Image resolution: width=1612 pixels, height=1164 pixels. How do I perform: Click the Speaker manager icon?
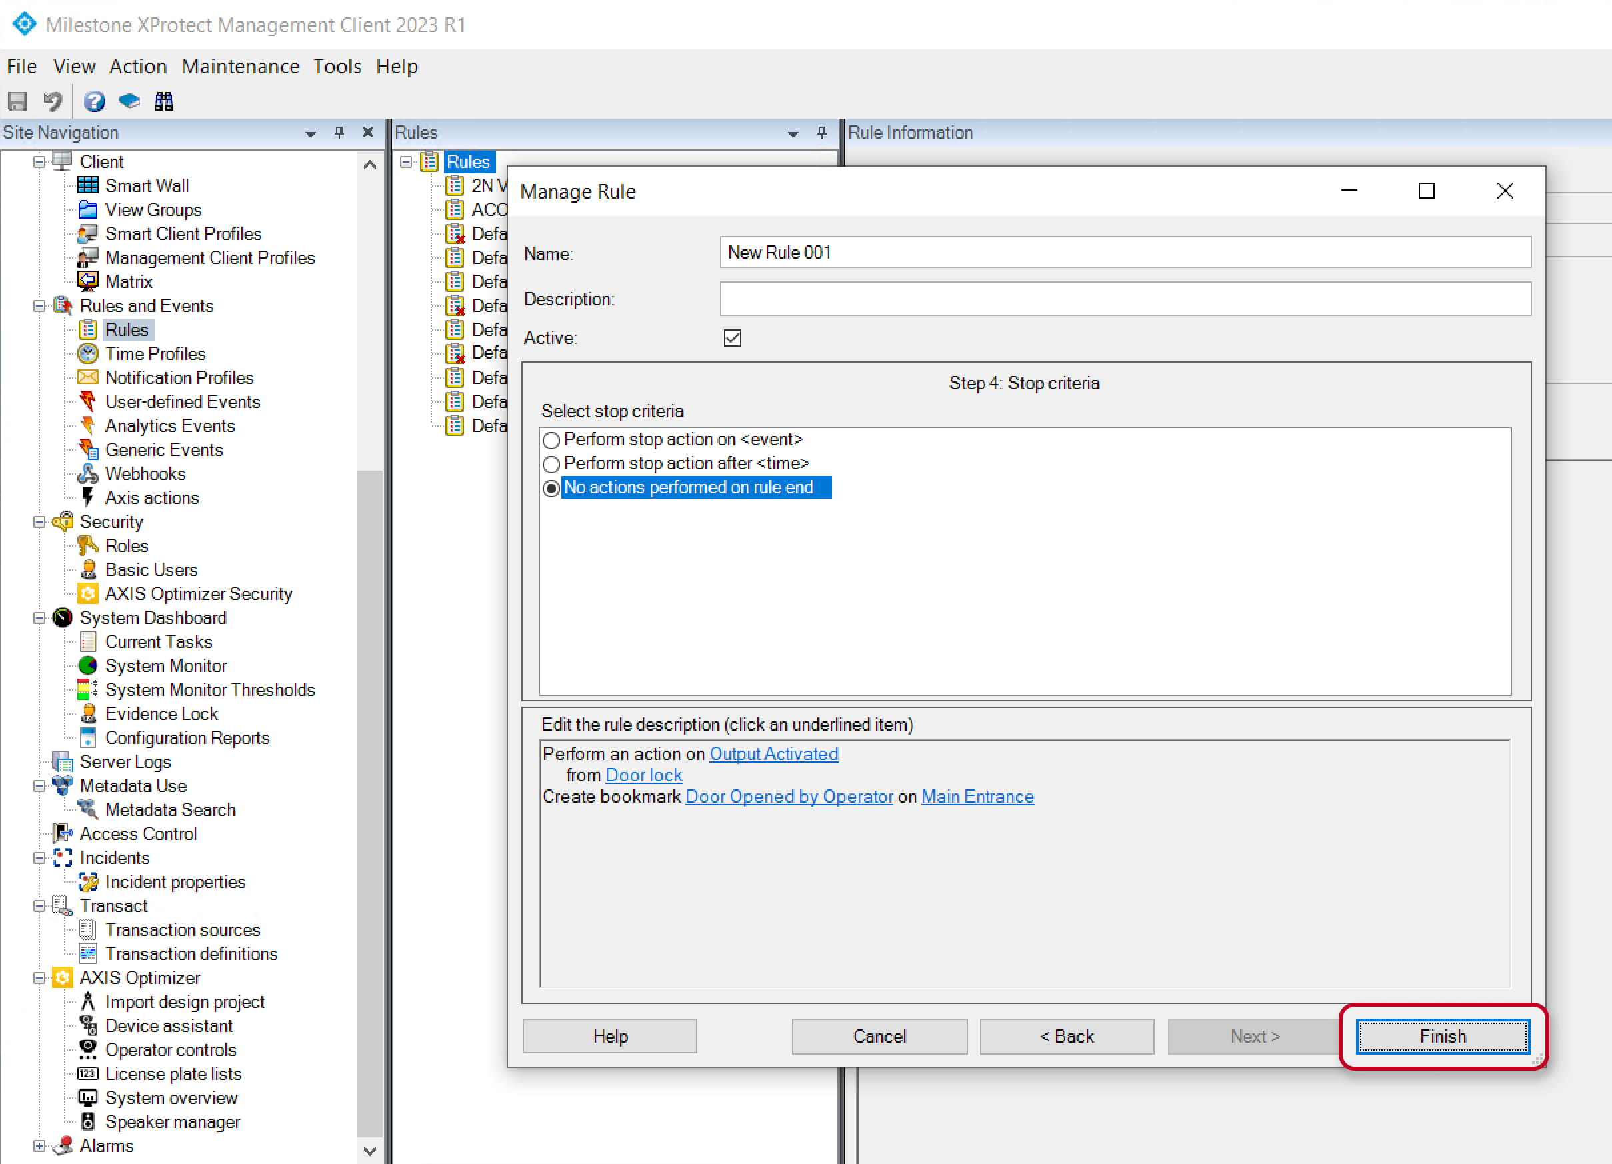(87, 1122)
